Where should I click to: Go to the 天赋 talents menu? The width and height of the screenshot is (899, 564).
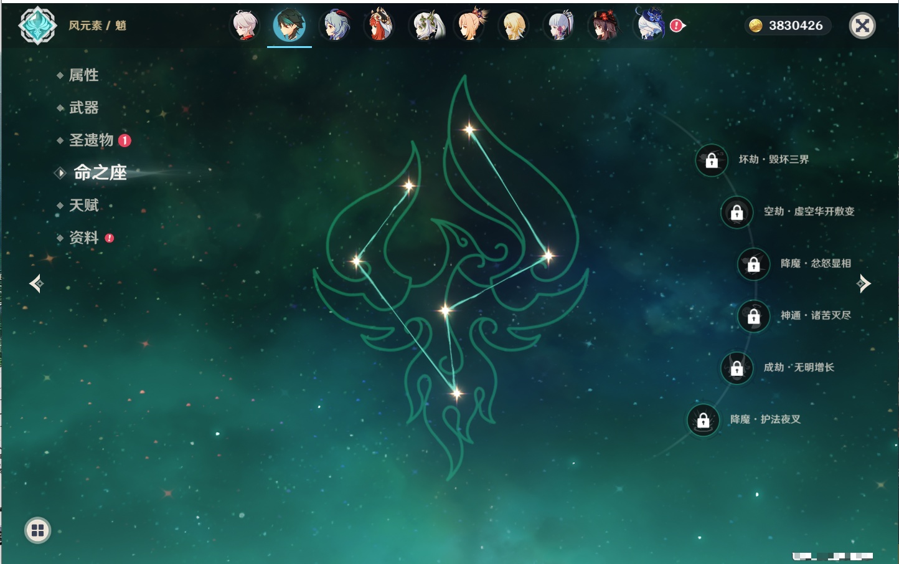point(83,205)
